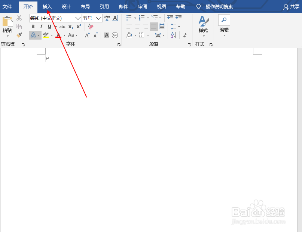Screen dimensions: 302x232
Task: Sort text with A-Z icon
Action: pyautogui.click(x=174, y=35)
